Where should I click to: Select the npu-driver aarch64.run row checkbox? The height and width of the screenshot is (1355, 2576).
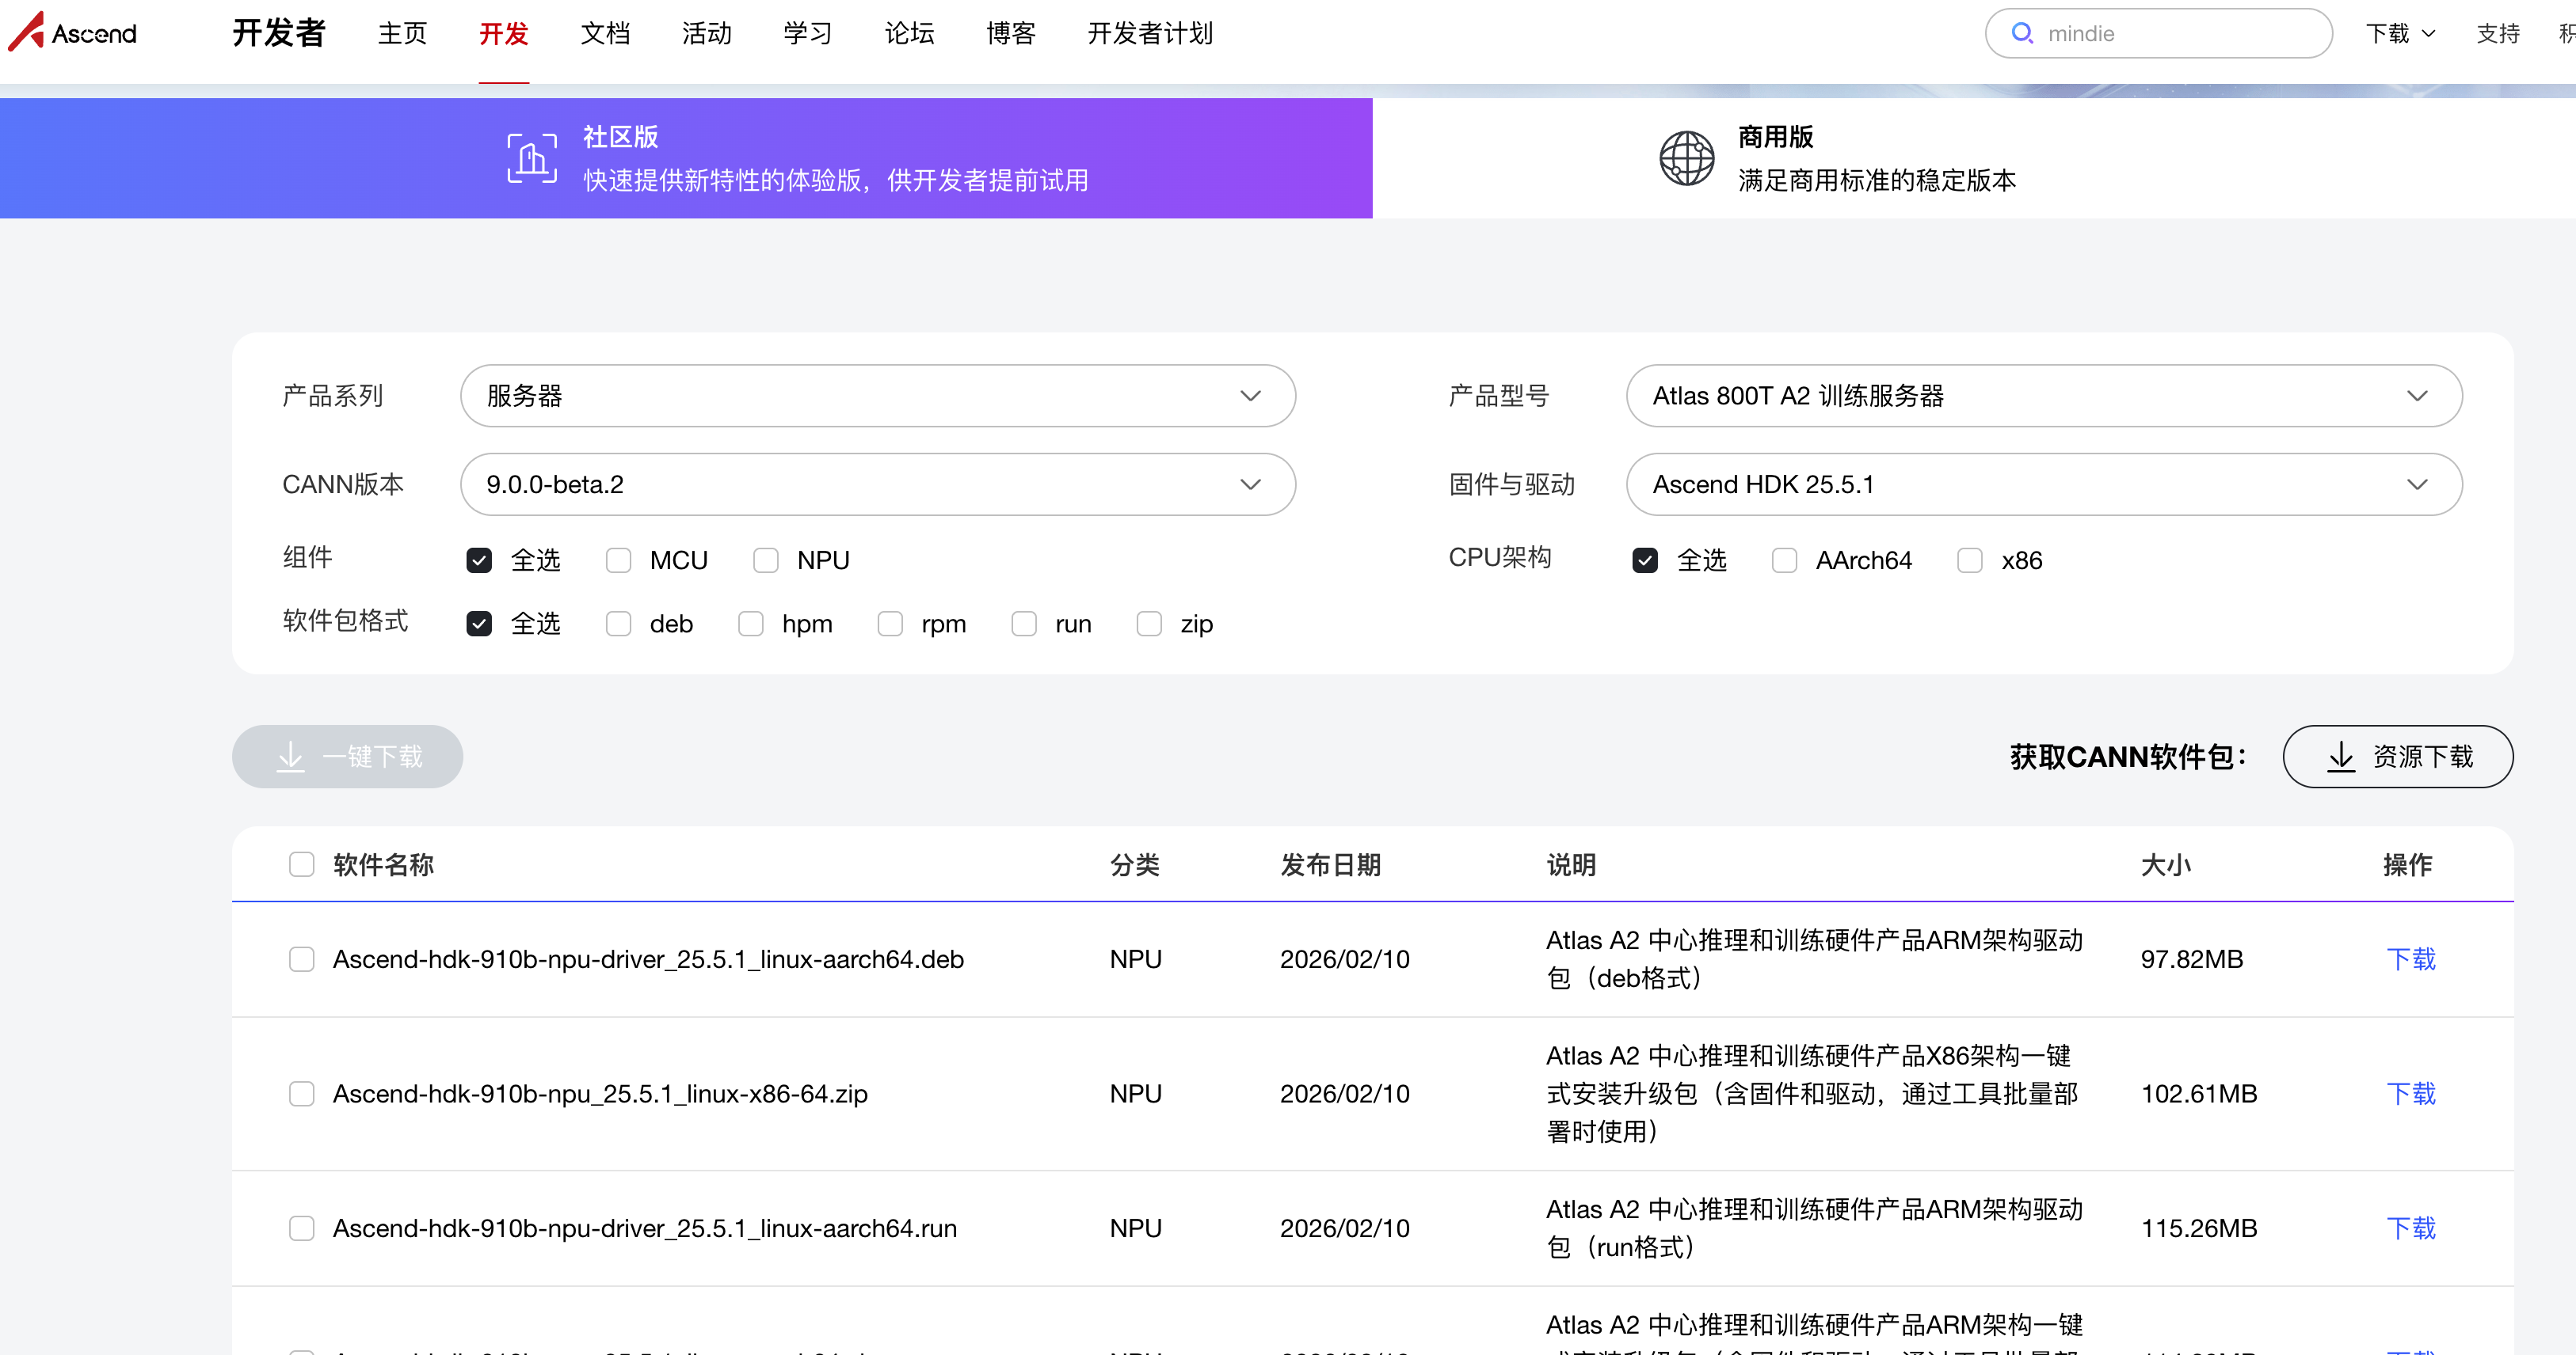(x=301, y=1228)
